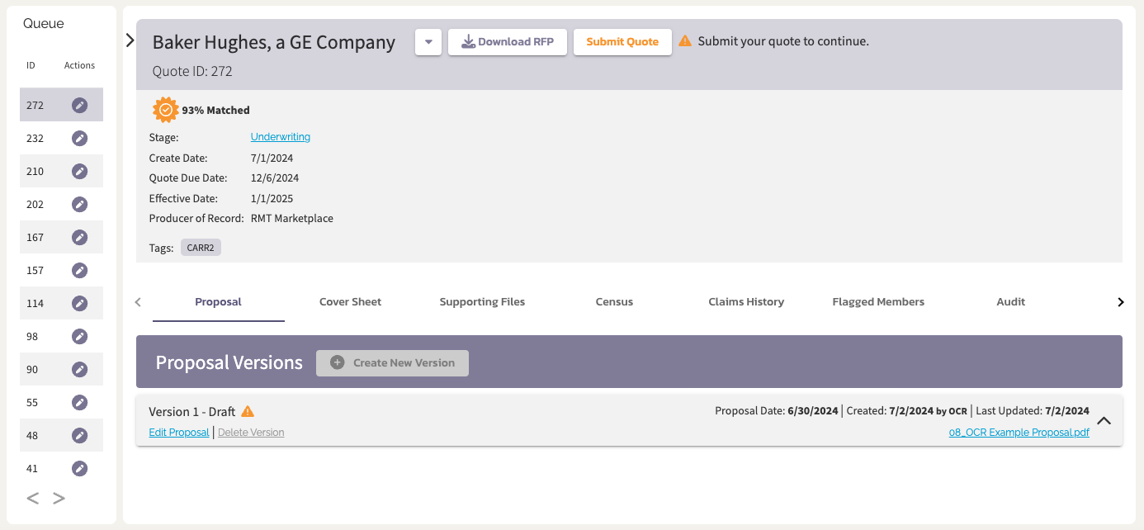Click the edit pencil for queue item 41

(79, 468)
